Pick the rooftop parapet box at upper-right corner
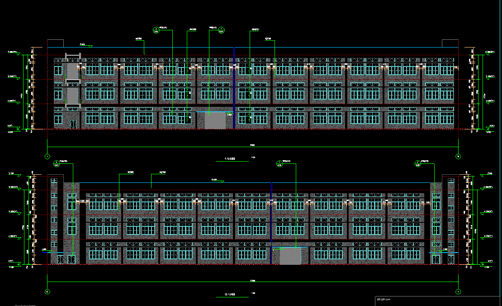Viewport: 502px width, 306px height. click(450, 43)
